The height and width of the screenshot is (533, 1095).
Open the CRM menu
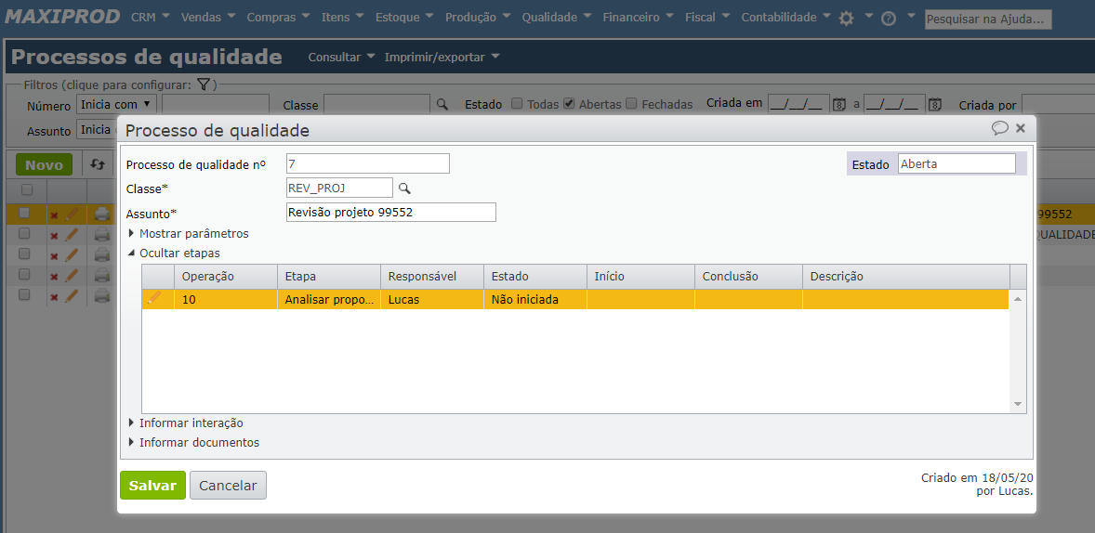coord(151,18)
